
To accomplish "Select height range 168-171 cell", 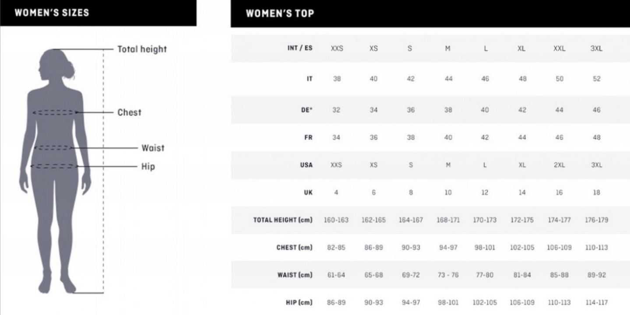I will point(448,220).
